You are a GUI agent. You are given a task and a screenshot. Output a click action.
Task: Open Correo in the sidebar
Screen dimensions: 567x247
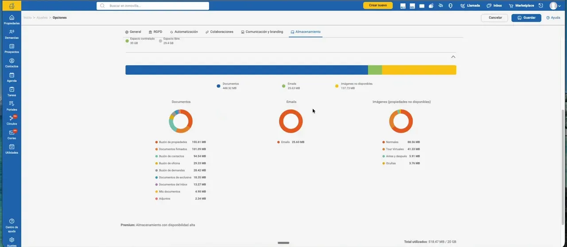[12, 135]
